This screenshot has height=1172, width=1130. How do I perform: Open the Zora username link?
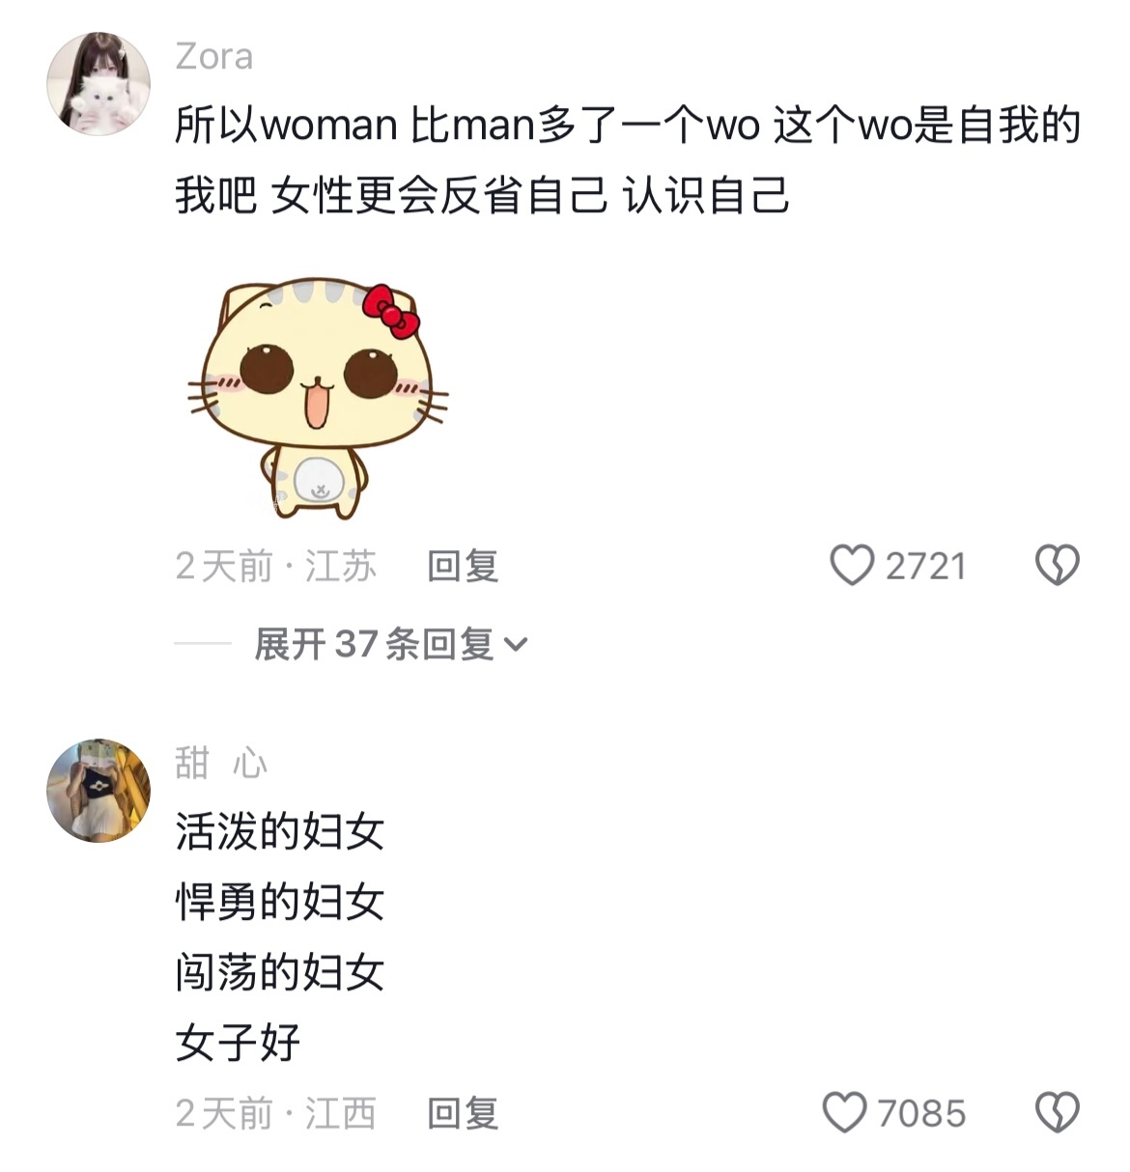click(214, 57)
